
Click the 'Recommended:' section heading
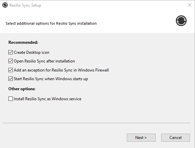[23, 42]
